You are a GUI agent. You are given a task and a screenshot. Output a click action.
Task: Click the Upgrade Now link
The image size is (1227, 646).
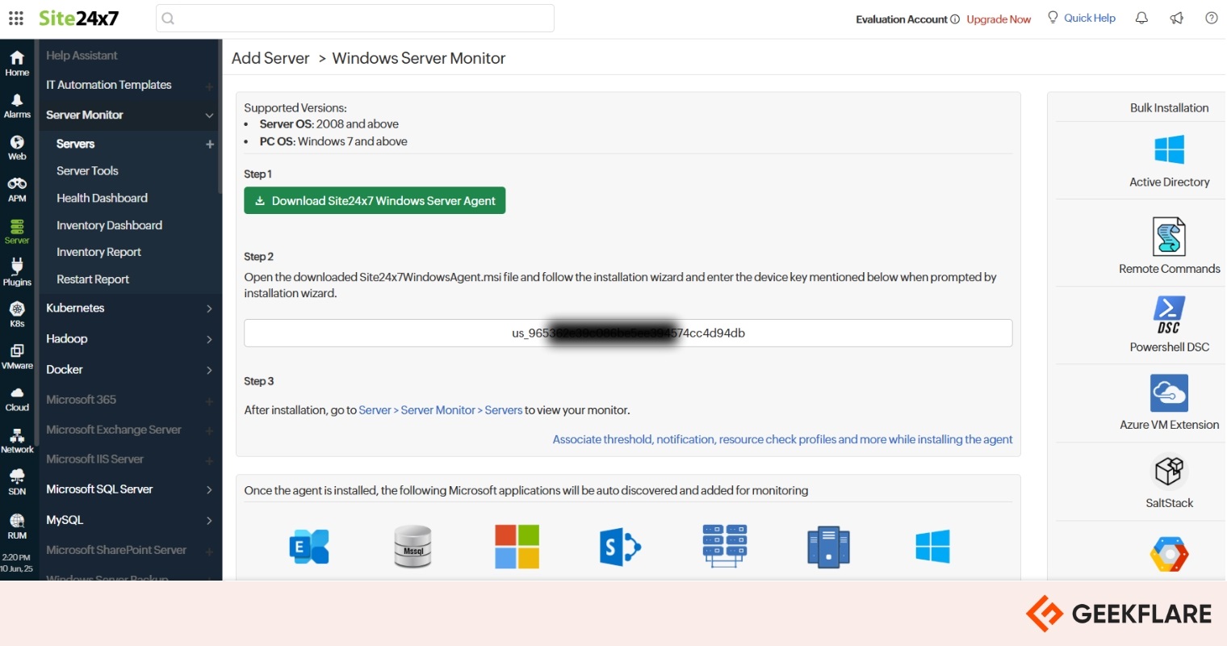[x=999, y=19]
